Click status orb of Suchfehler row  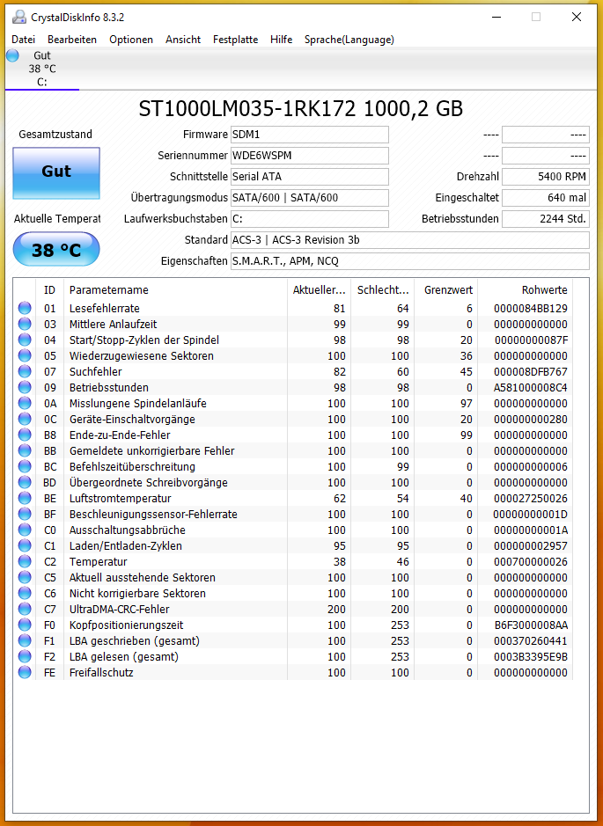click(25, 371)
